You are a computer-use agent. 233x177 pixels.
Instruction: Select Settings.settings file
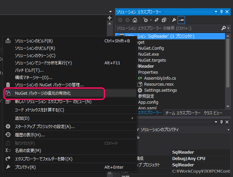coord(161,90)
